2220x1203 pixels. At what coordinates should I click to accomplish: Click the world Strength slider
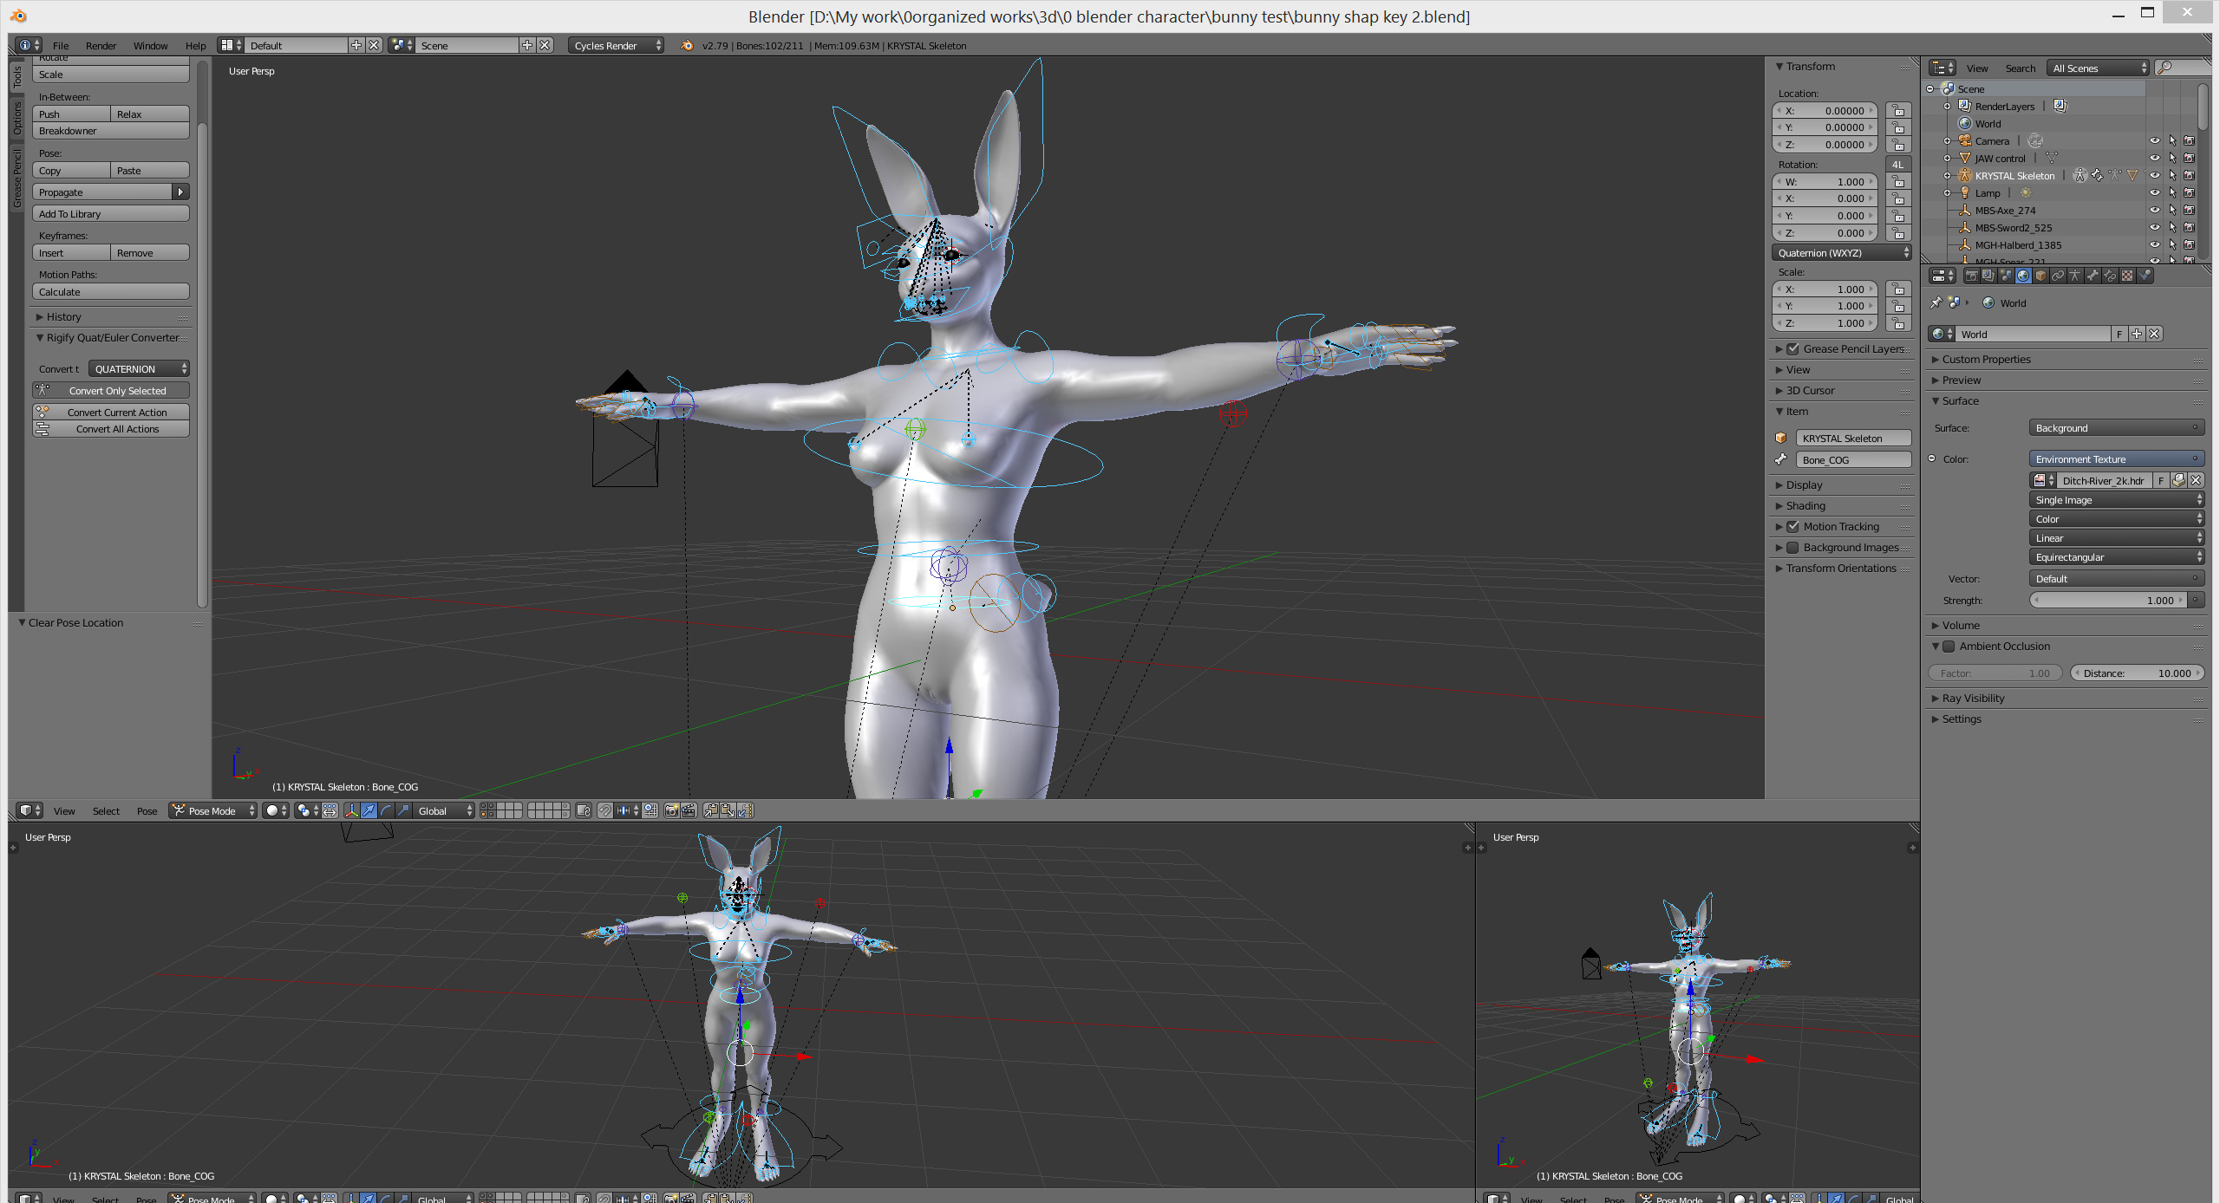(2108, 600)
